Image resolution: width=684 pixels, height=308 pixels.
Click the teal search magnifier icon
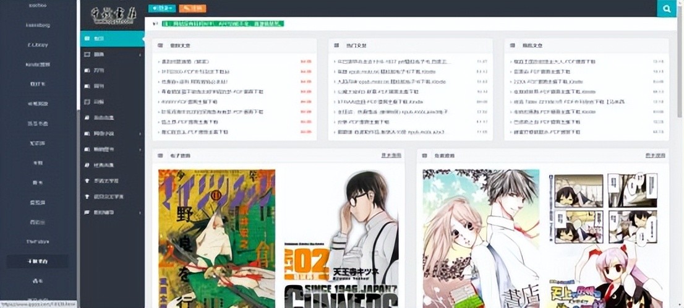666,9
